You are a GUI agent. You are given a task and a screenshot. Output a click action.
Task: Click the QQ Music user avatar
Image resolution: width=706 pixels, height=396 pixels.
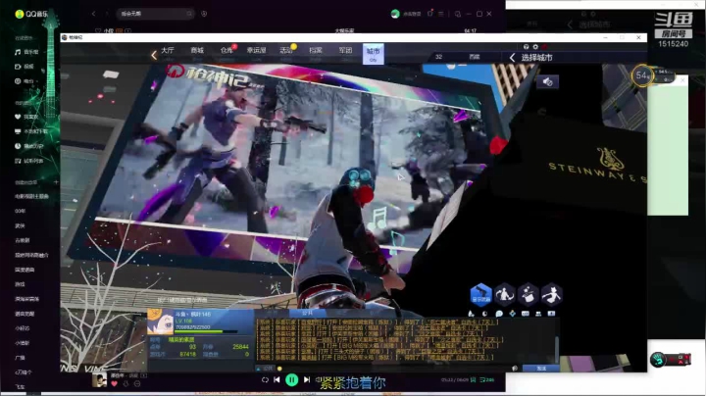coord(395,14)
